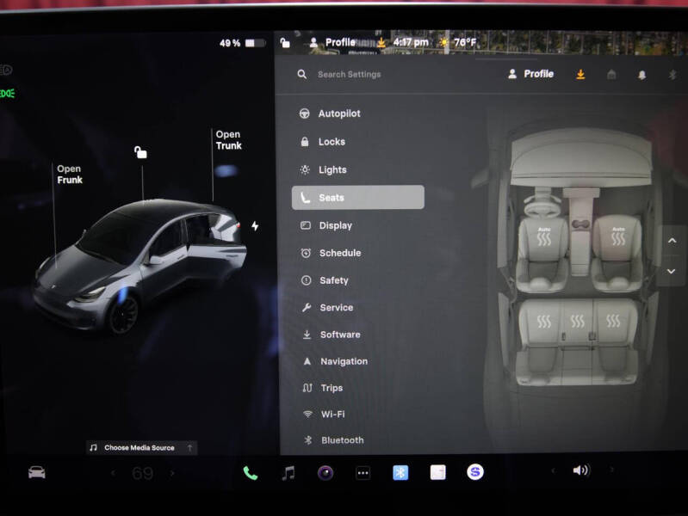Open notifications bell icon
Screen dimensions: 688x516
pos(642,75)
